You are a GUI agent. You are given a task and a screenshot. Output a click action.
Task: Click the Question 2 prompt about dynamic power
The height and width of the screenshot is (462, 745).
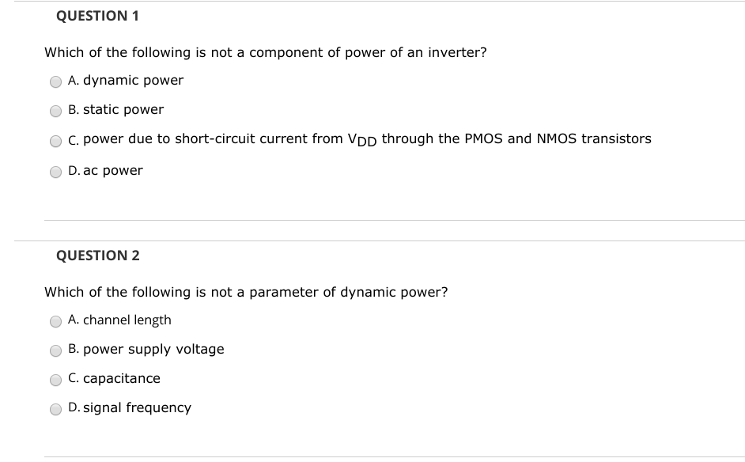coord(246,292)
